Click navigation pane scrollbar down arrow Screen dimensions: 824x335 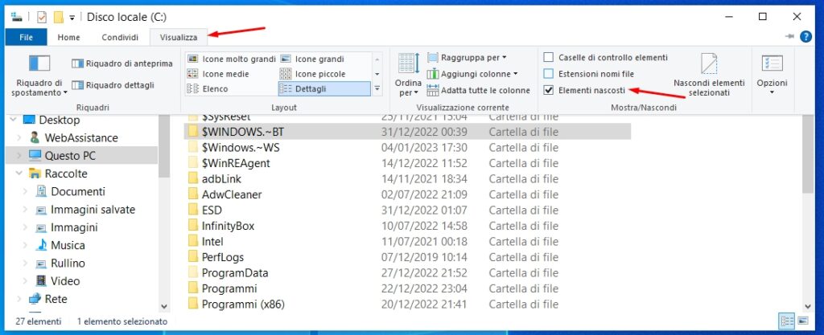click(164, 305)
